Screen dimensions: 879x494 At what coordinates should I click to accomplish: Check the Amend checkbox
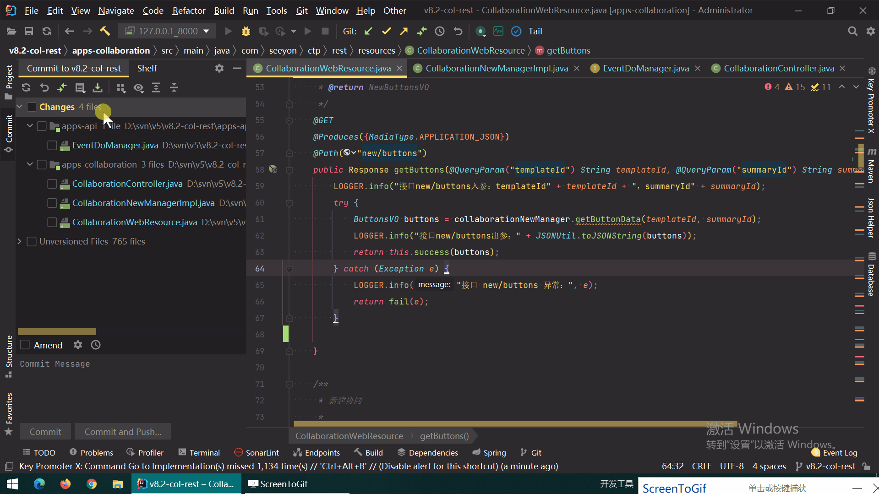(25, 345)
